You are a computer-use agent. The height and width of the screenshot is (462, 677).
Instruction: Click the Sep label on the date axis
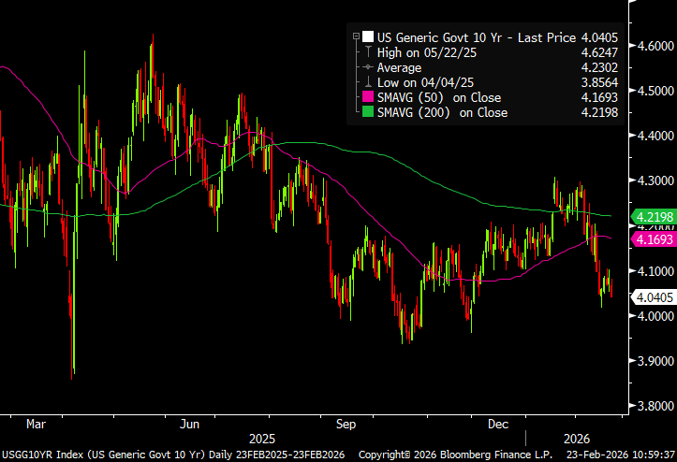(345, 424)
